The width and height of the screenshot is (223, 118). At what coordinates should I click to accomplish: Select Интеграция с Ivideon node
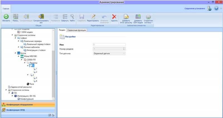[x=35, y=50]
